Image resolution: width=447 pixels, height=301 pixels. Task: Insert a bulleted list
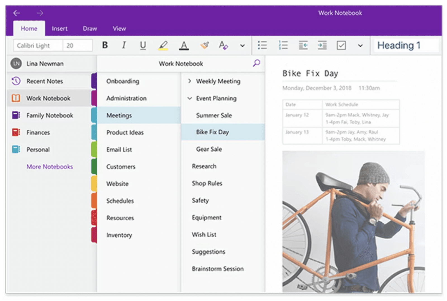(x=262, y=45)
